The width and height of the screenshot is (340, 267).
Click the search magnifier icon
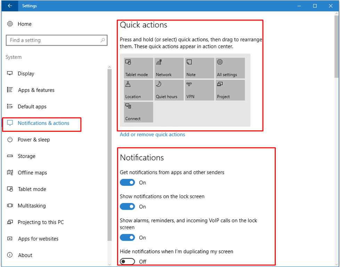coord(102,40)
